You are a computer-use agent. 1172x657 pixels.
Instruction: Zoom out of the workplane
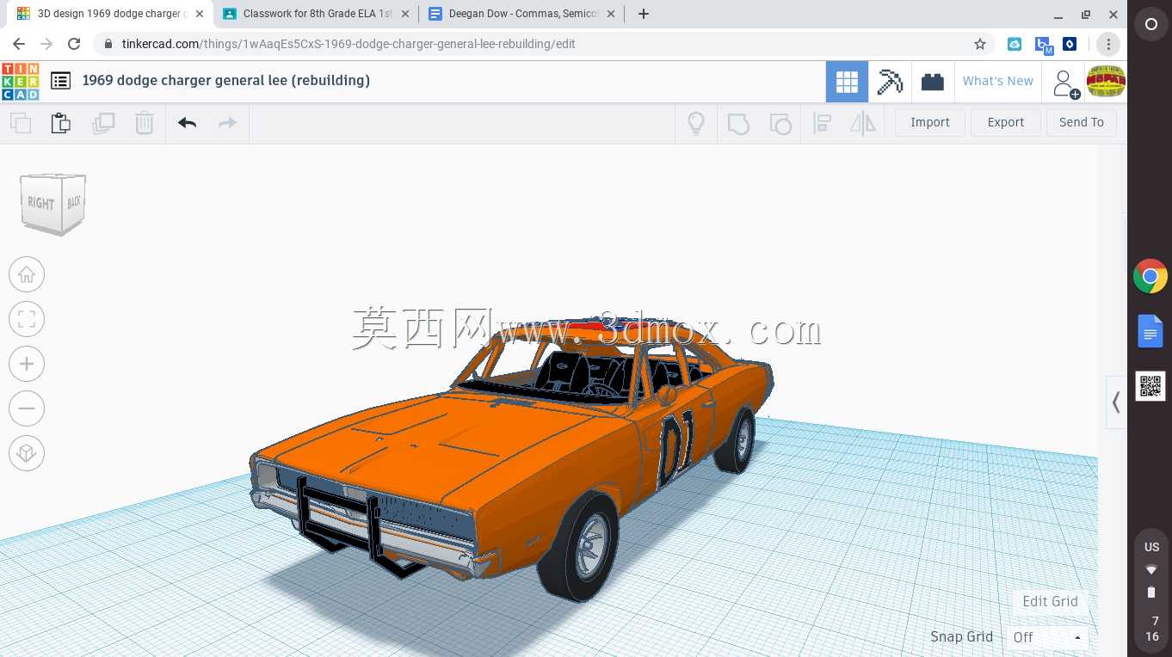coord(27,408)
